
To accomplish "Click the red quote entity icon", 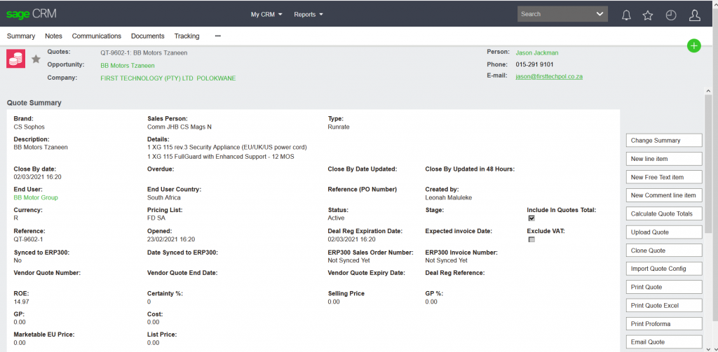I will click(16, 59).
